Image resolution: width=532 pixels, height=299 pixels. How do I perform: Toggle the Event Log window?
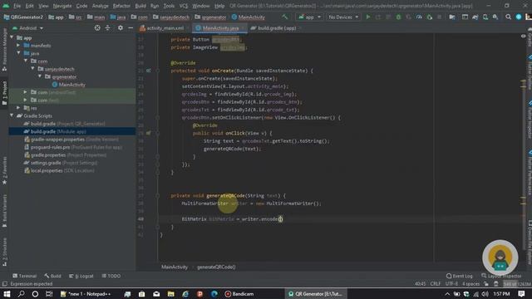[x=460, y=276]
